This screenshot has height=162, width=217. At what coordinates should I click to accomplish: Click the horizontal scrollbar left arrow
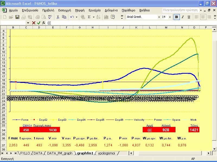point(131,153)
